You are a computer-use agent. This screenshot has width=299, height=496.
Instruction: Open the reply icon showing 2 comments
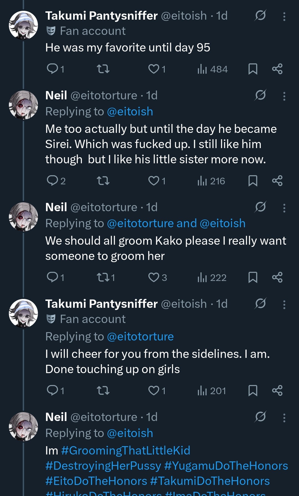tap(52, 181)
